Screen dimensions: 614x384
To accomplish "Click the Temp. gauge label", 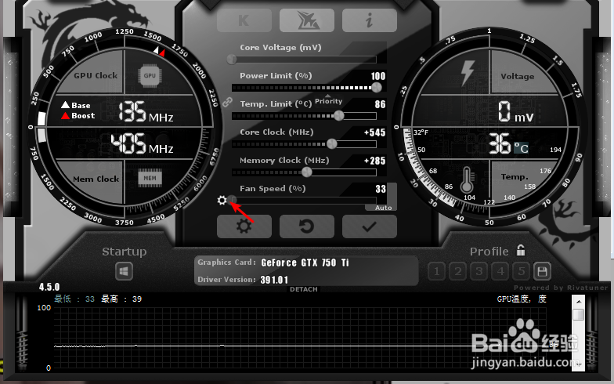I will click(515, 177).
